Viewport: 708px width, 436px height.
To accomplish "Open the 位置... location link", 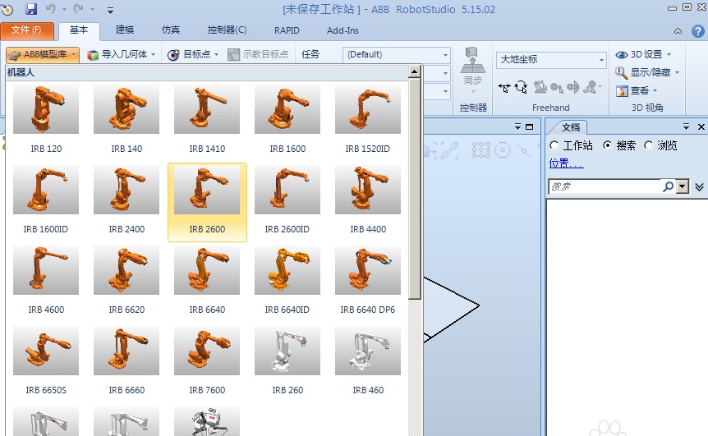I will 566,163.
